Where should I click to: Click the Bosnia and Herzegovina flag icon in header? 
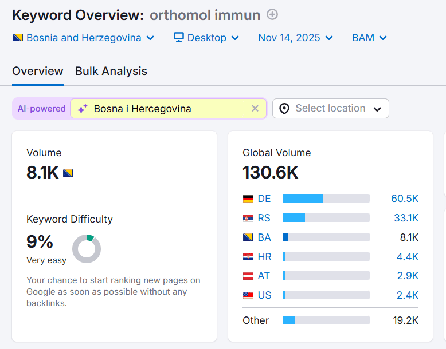coord(18,38)
